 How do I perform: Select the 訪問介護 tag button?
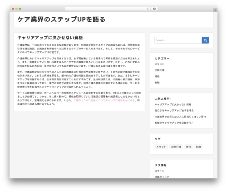pos(176,147)
